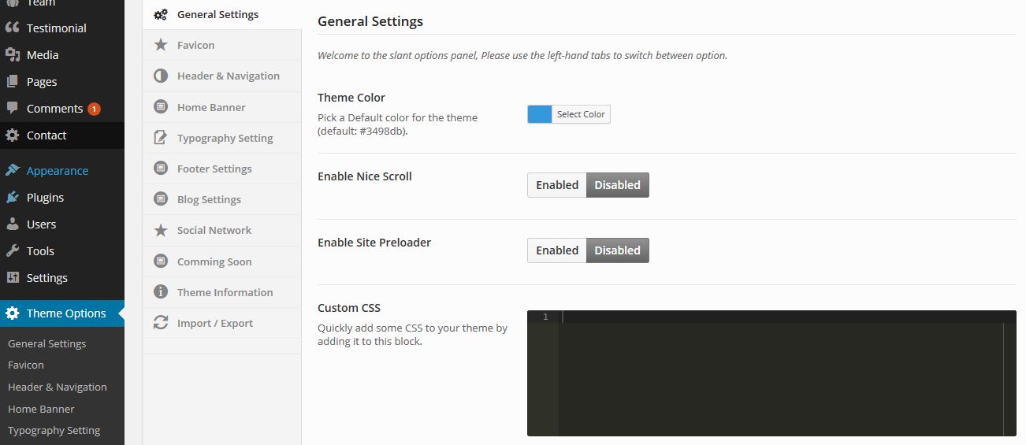Open the Home Banner settings tab
This screenshot has width=1026, height=445.
pos(211,107)
